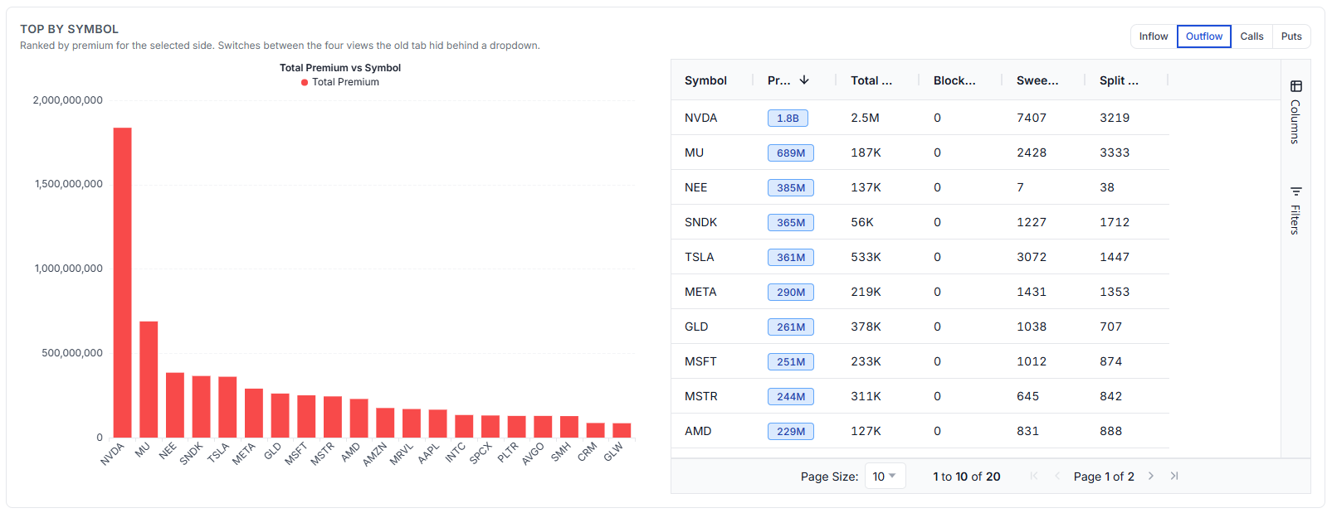Click the 290M premium badge
This screenshot has width=1332, height=513.
tap(791, 292)
